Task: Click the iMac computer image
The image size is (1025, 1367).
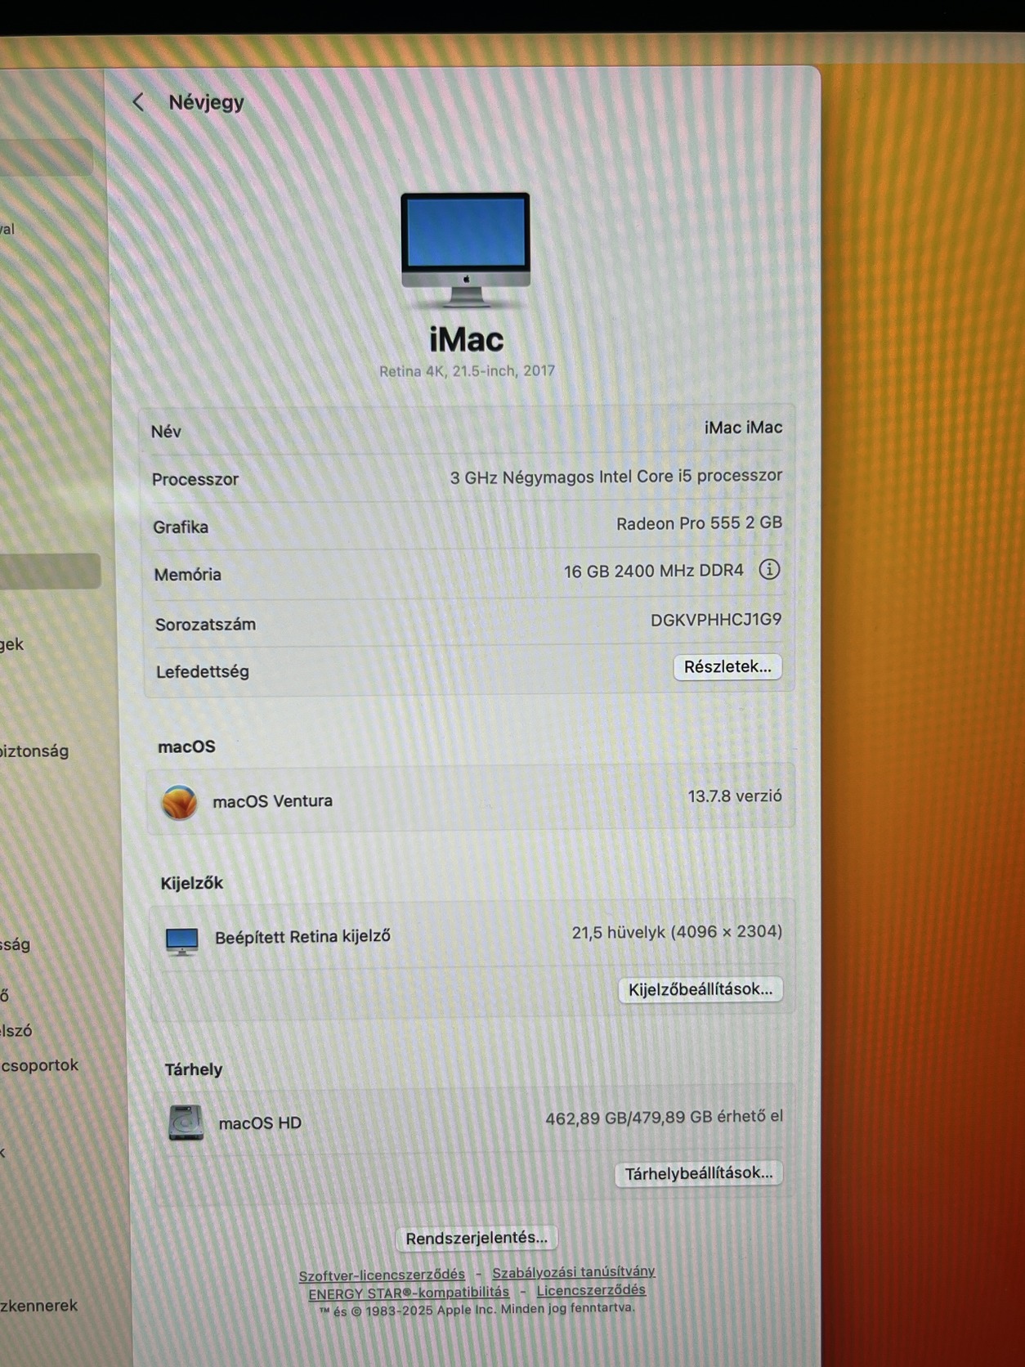Action: point(465,250)
